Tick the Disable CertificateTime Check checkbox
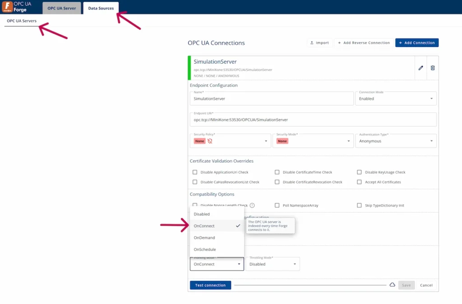 (277, 172)
